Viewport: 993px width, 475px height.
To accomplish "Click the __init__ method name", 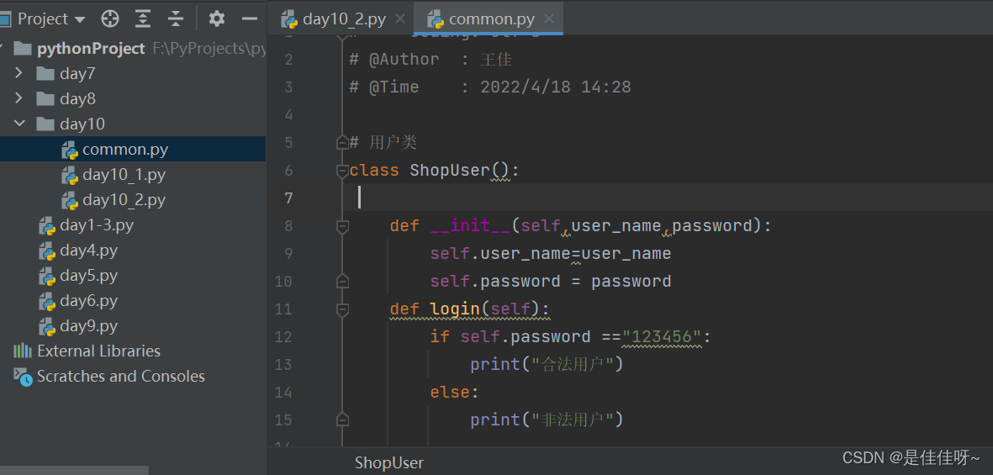I will pyautogui.click(x=471, y=226).
